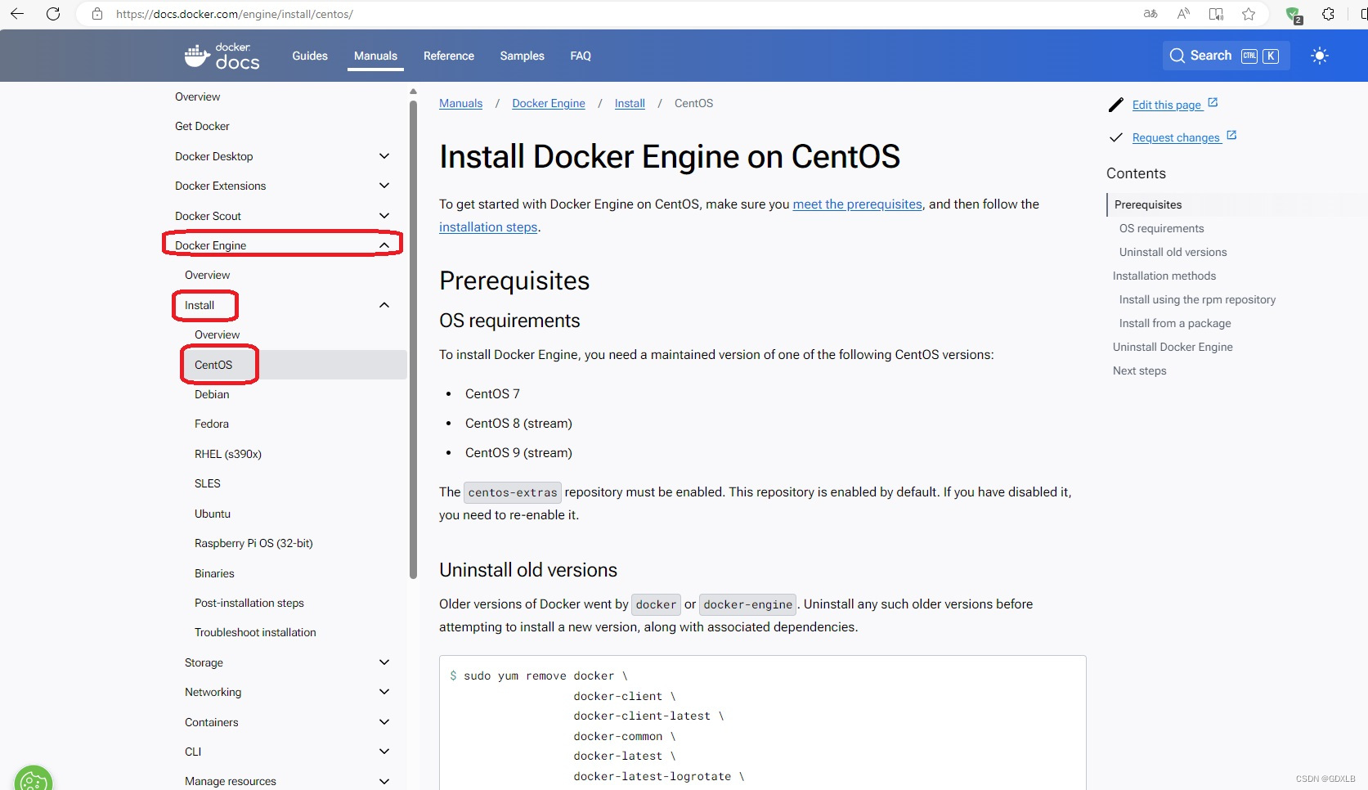Start Read Aloud from the address bar
The width and height of the screenshot is (1368, 790).
click(x=1182, y=14)
